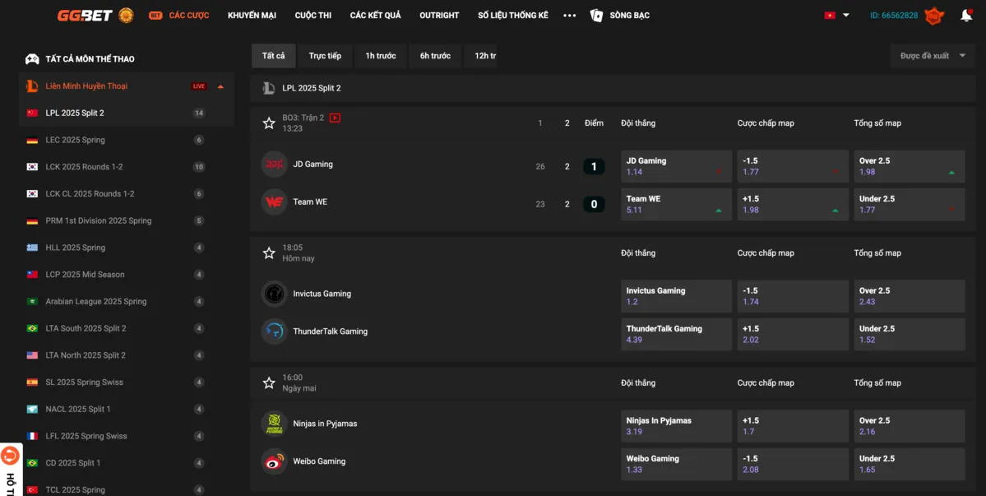
Task: Open the Được đề xuất sort dropdown
Action: pos(932,56)
